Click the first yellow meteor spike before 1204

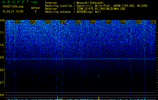(58, 98)
